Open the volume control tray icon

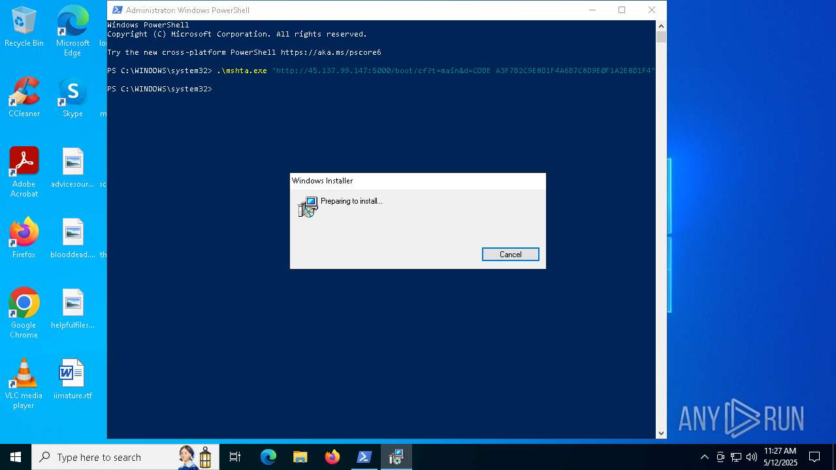751,457
